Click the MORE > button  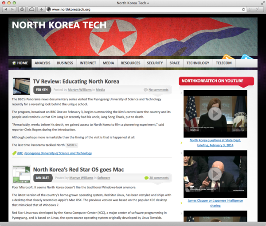click(72, 145)
